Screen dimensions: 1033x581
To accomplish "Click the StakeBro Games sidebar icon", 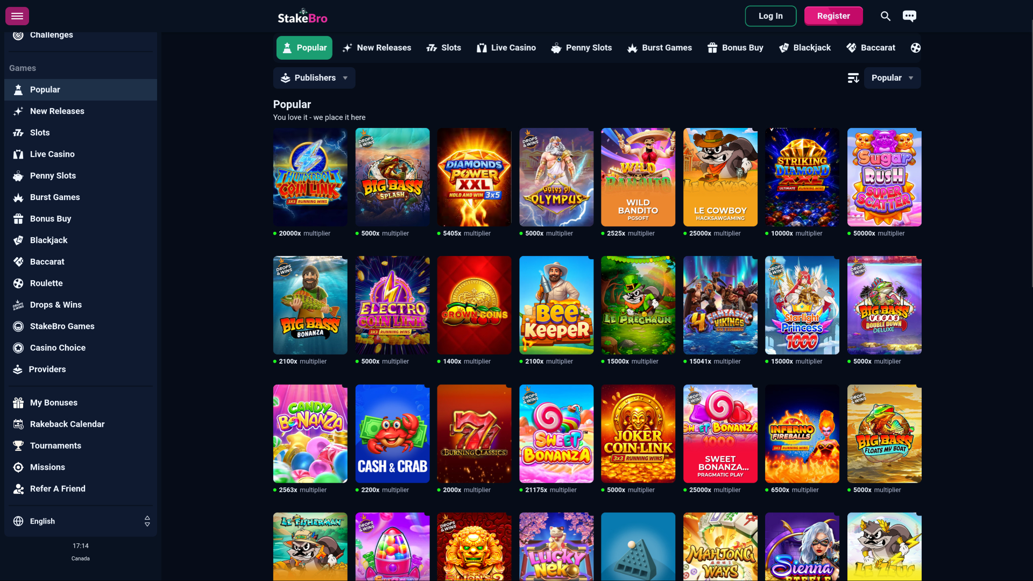I will click(18, 327).
